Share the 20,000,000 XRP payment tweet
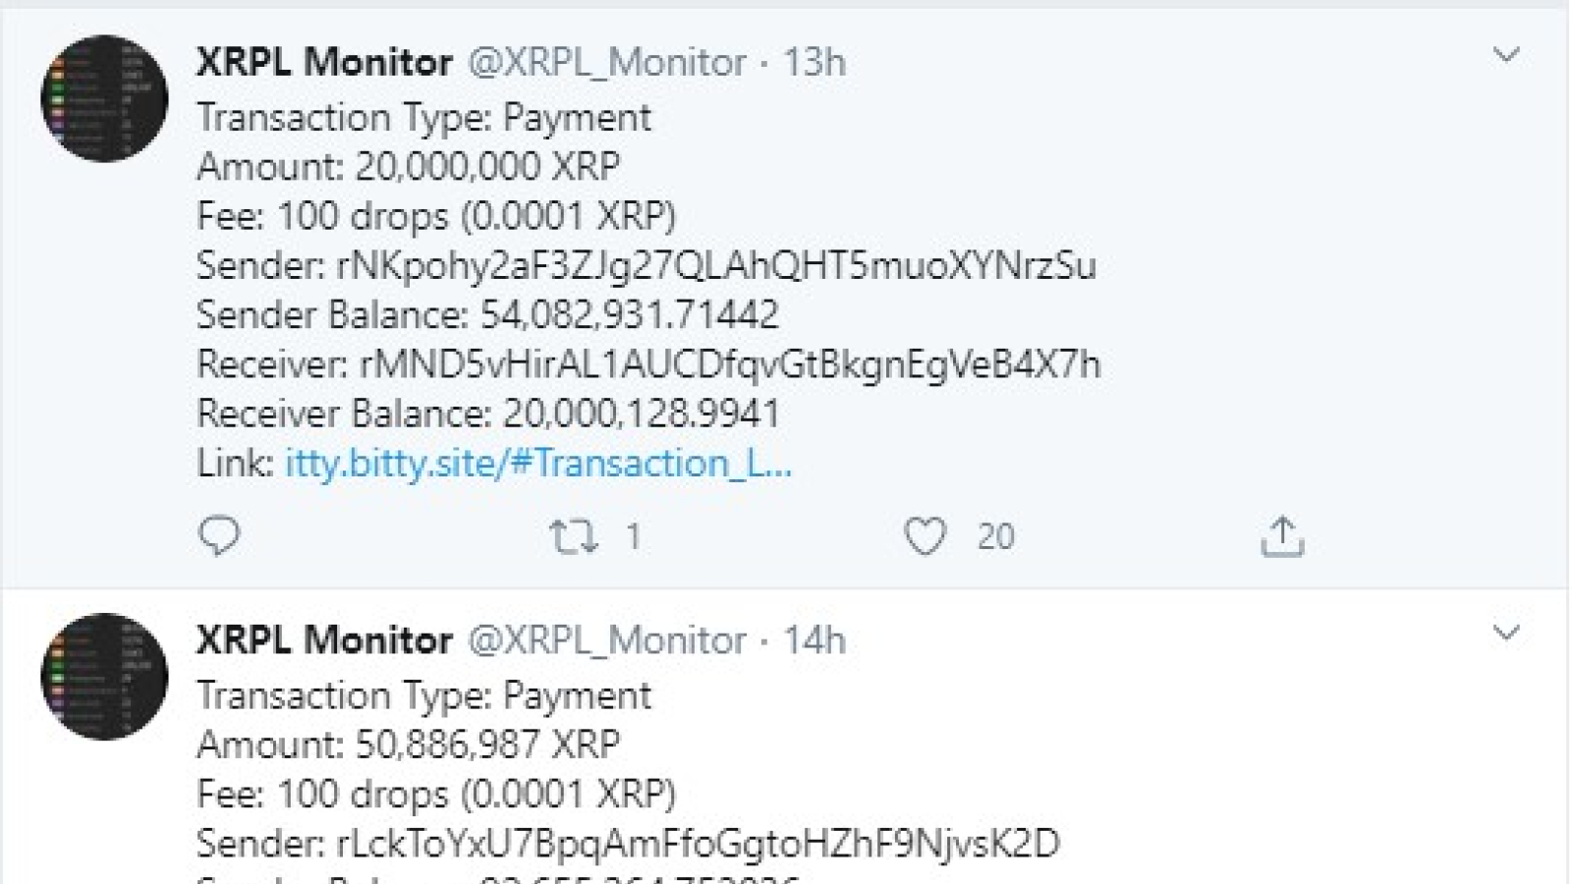Image resolution: width=1572 pixels, height=884 pixels. pos(1281,536)
